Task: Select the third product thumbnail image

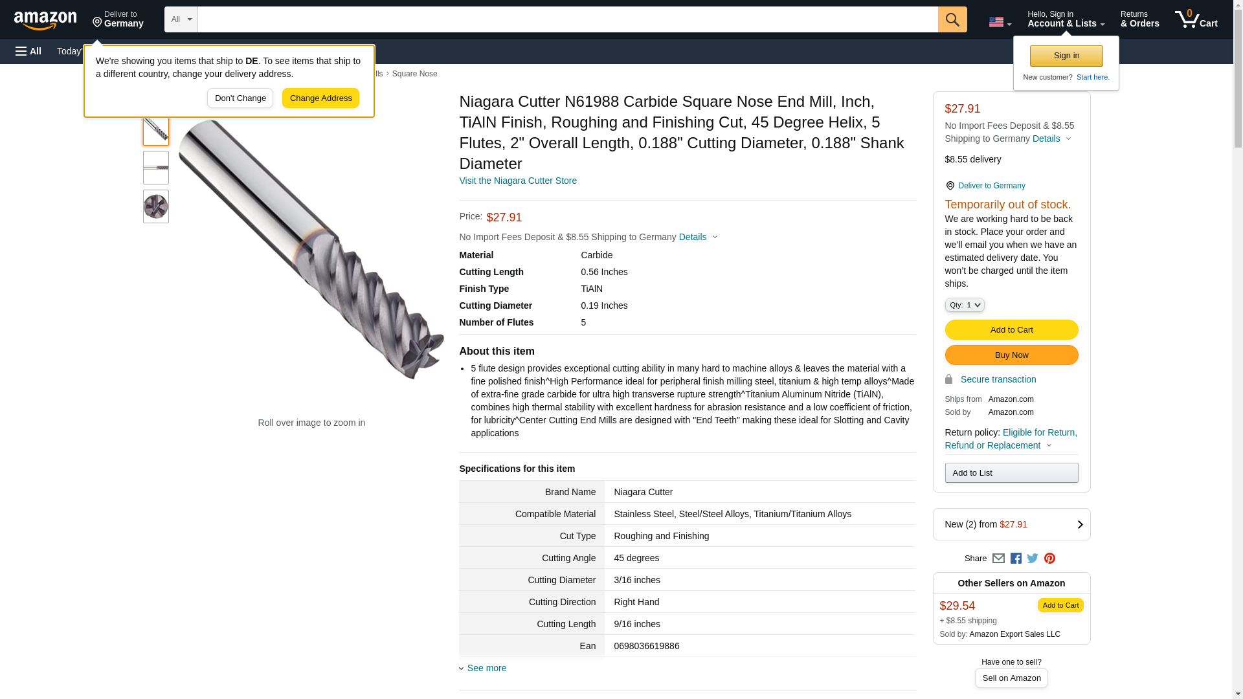Action: (156, 206)
